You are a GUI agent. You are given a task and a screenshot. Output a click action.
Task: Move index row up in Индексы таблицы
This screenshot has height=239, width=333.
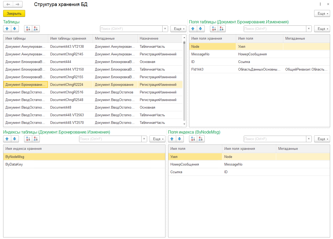(7, 139)
